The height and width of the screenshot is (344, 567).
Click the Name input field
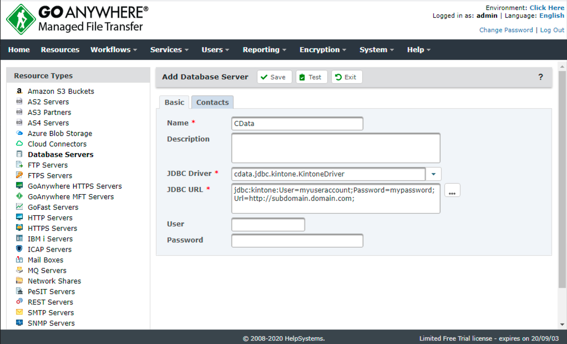click(297, 123)
